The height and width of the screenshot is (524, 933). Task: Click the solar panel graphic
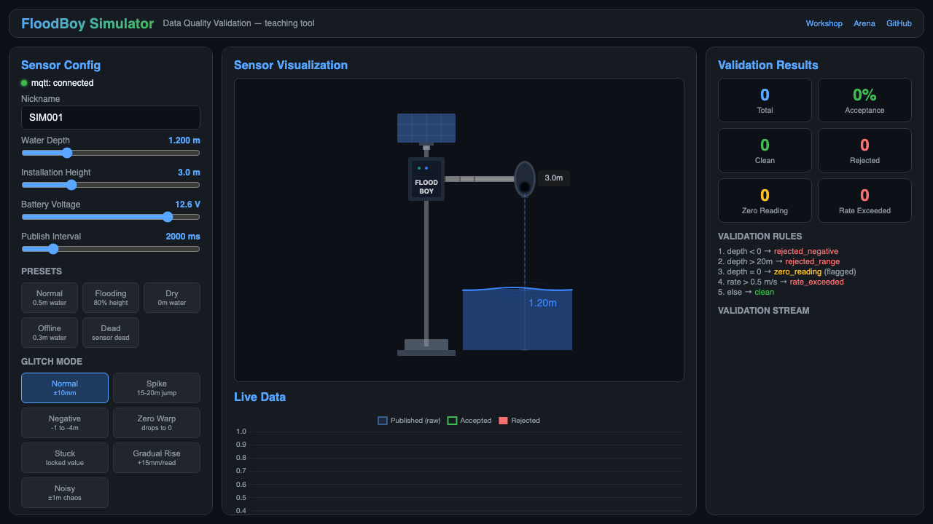(x=426, y=128)
